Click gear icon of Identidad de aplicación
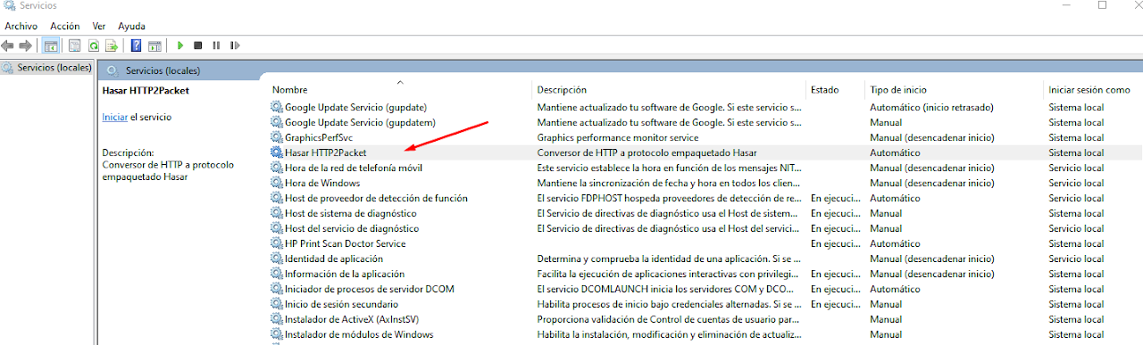1143x345 pixels. point(277,259)
